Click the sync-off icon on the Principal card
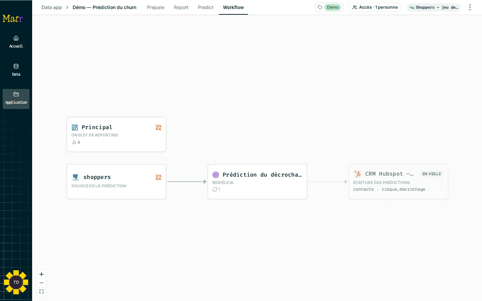Viewport: 482px width, 301px height. [x=159, y=127]
